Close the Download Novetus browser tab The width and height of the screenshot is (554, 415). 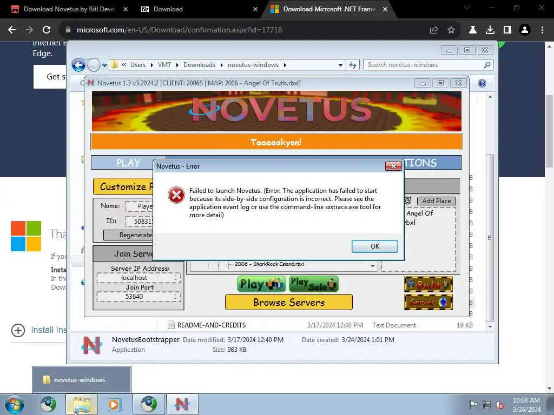point(126,9)
